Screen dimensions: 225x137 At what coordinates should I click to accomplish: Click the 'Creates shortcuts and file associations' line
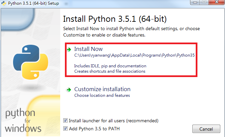coord(110,71)
